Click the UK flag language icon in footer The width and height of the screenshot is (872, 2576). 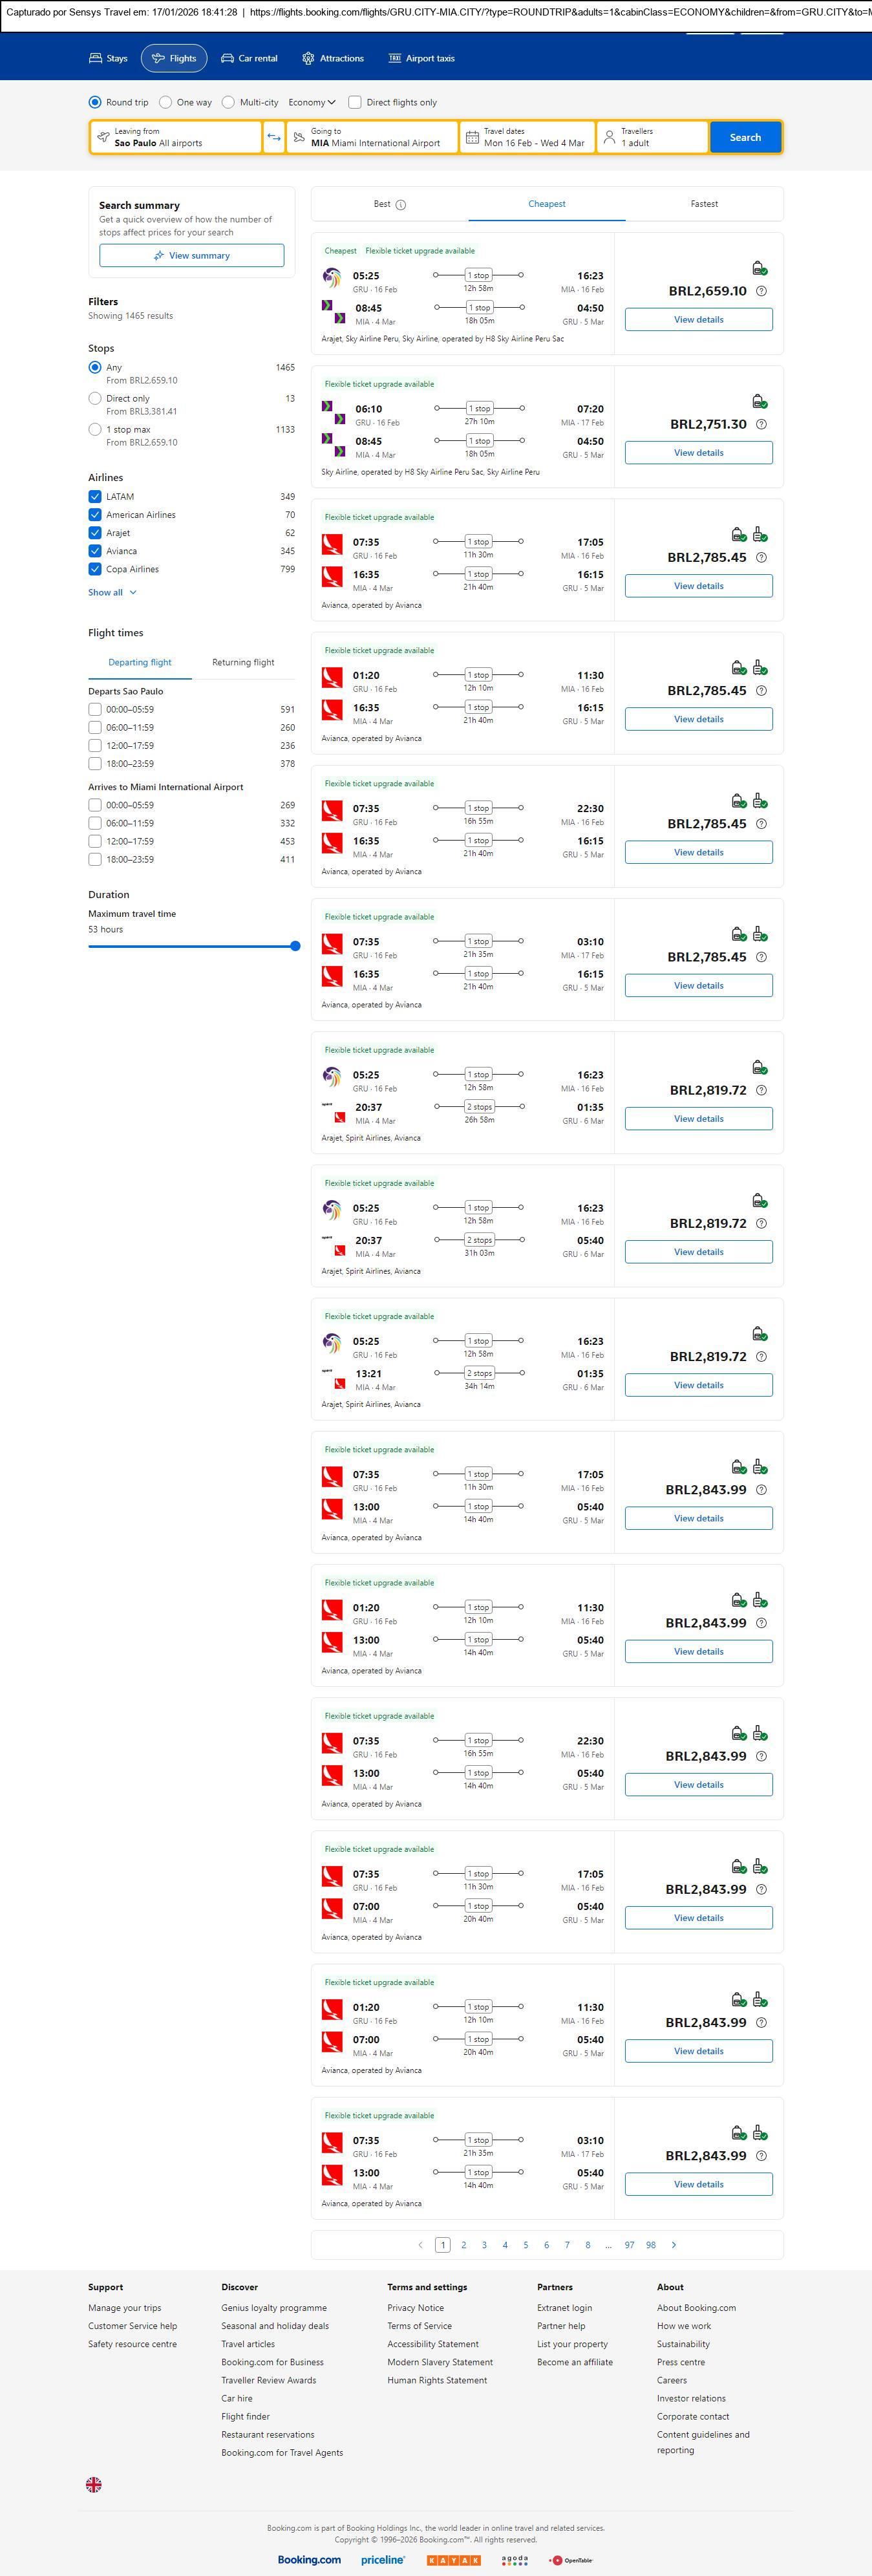(94, 2484)
